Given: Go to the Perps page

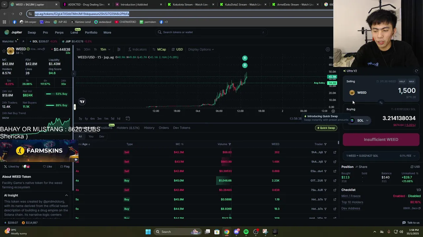Looking at the screenshot, I should point(59,33).
